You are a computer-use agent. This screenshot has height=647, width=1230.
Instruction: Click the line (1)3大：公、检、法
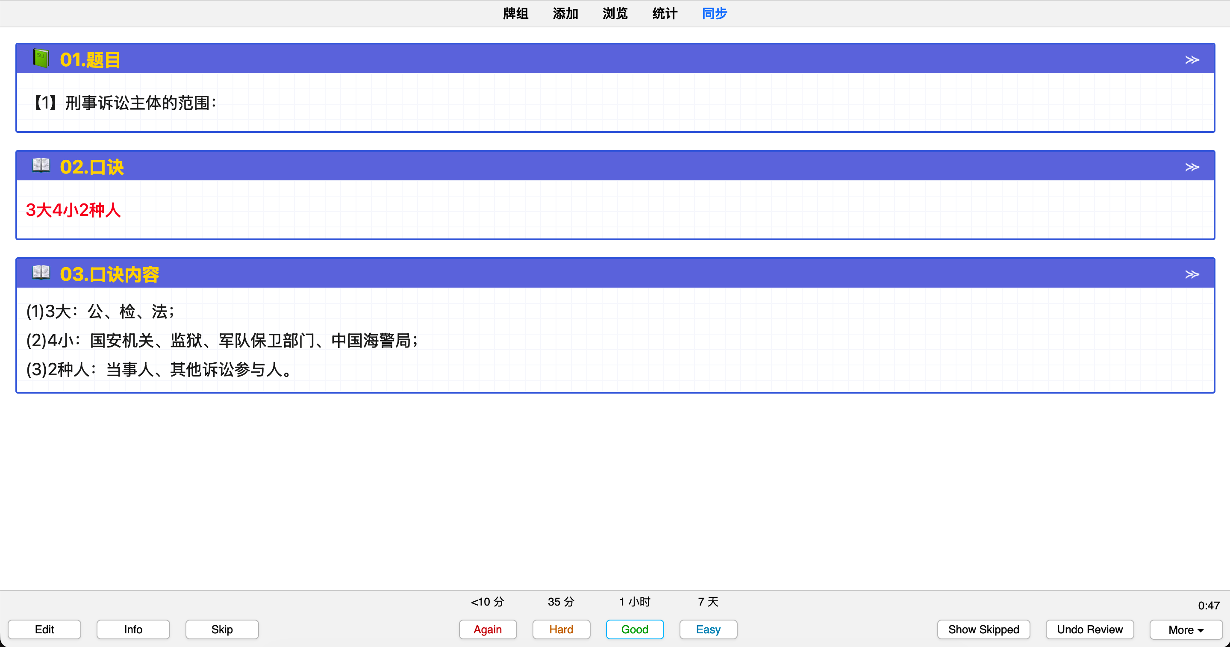pyautogui.click(x=100, y=312)
